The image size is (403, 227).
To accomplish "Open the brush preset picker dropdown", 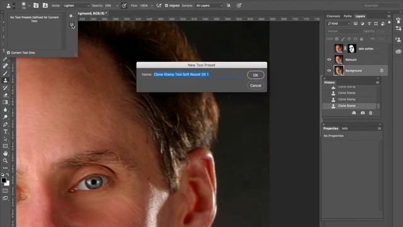I will (29, 6).
